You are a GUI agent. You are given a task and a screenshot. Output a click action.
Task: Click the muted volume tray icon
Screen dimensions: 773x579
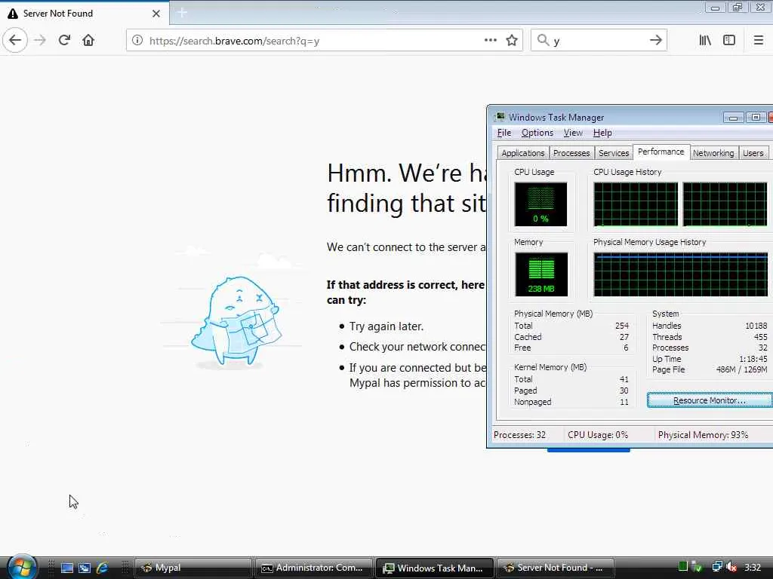[x=732, y=567]
